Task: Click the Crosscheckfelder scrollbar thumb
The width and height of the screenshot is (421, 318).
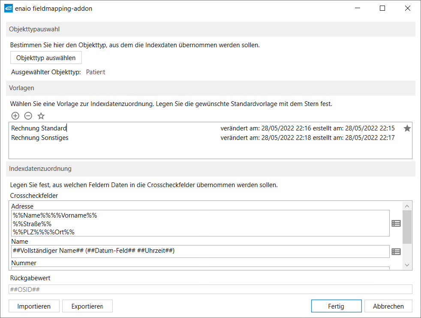Action: click(407, 227)
